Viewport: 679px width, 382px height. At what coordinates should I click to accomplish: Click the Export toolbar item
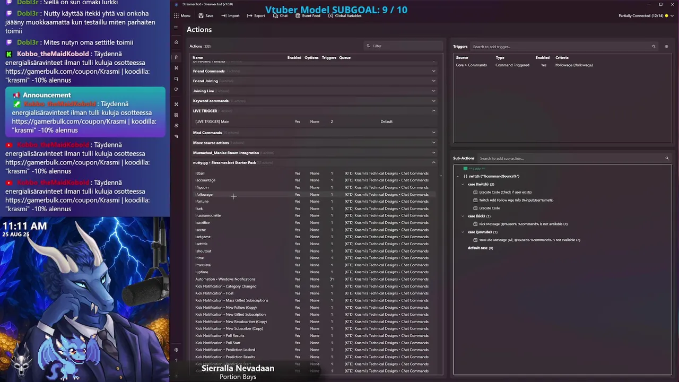pyautogui.click(x=256, y=15)
